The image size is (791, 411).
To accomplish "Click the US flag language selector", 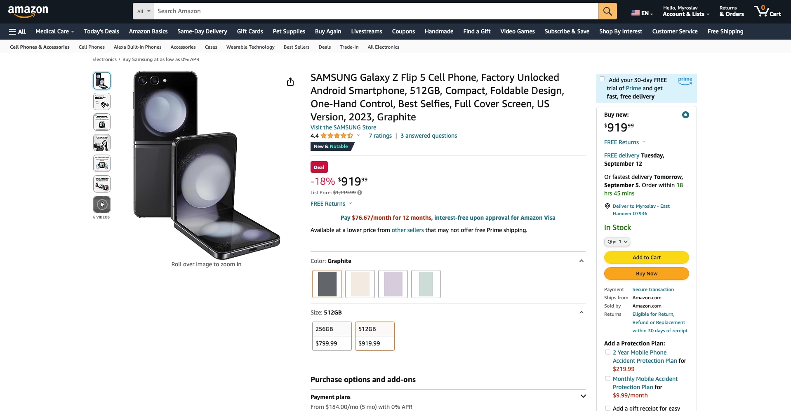I will click(x=642, y=13).
